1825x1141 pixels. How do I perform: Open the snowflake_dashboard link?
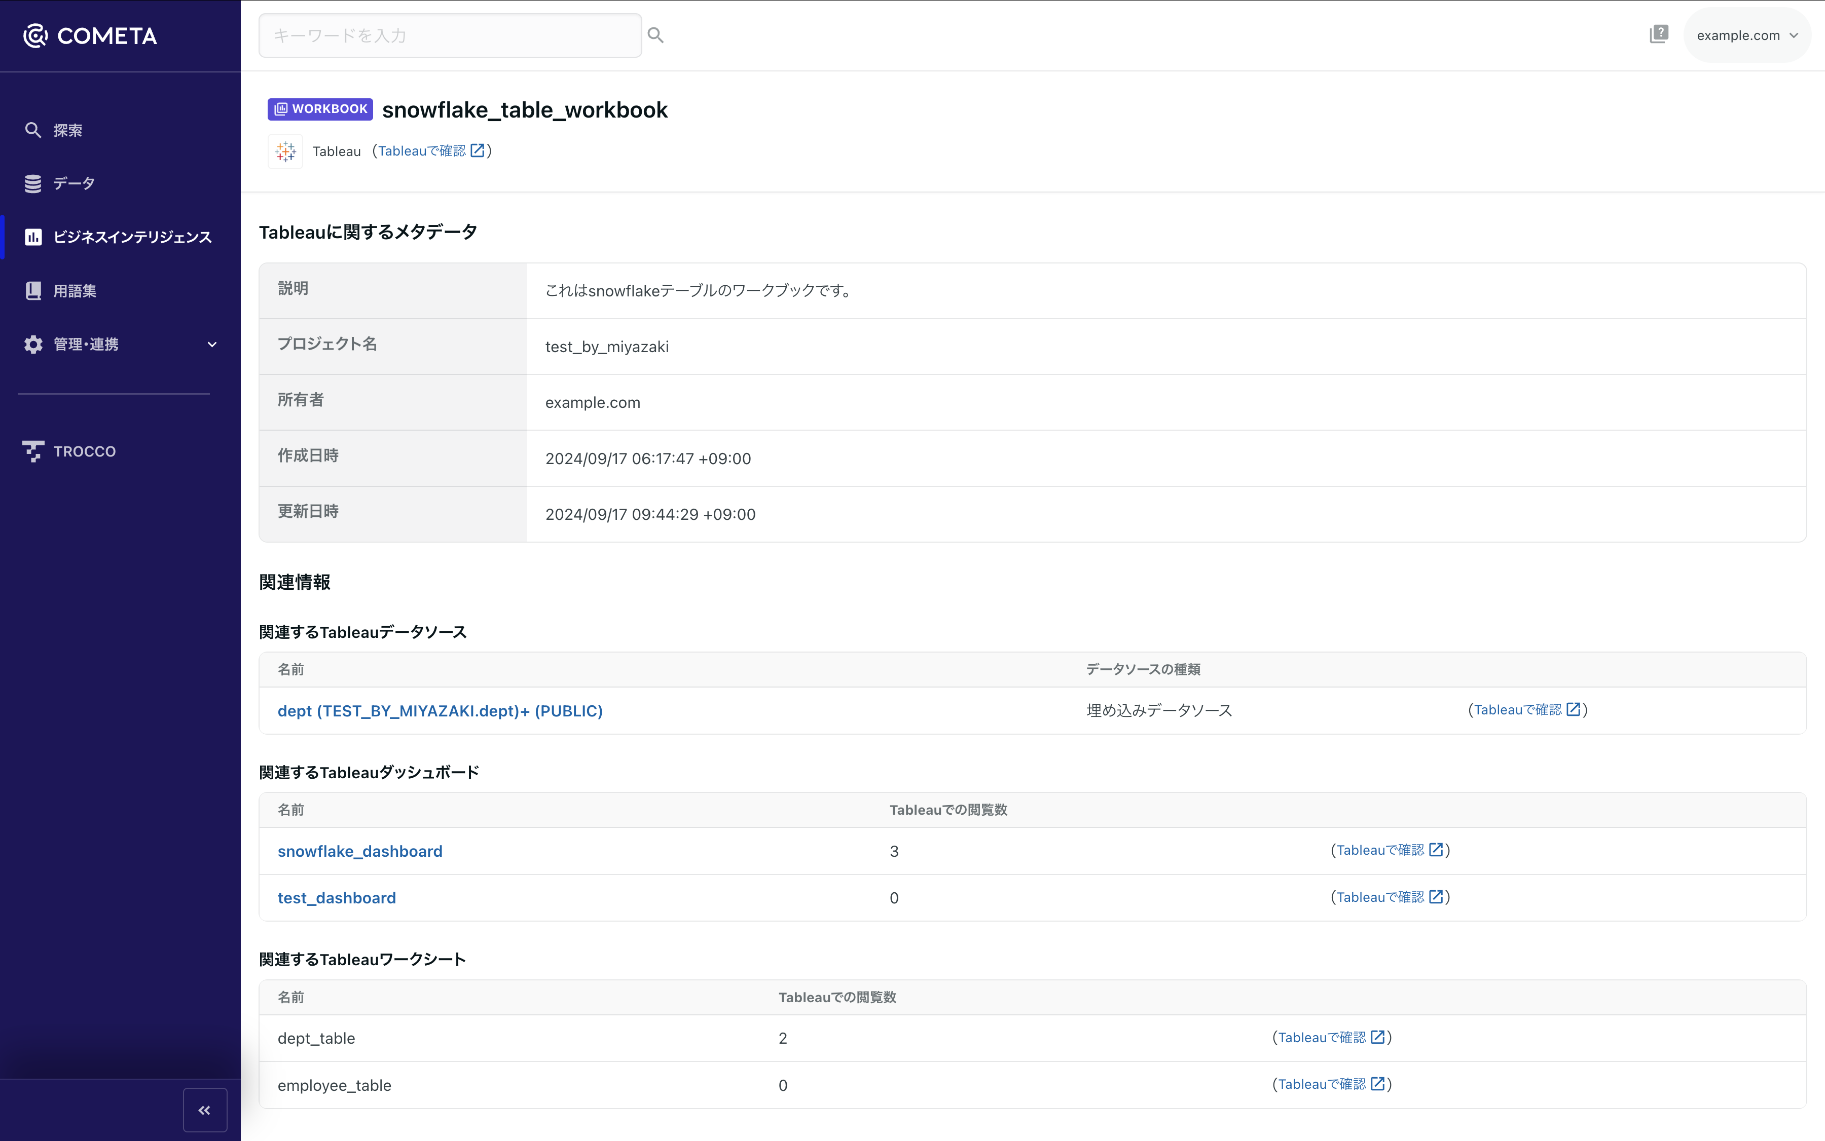point(360,851)
